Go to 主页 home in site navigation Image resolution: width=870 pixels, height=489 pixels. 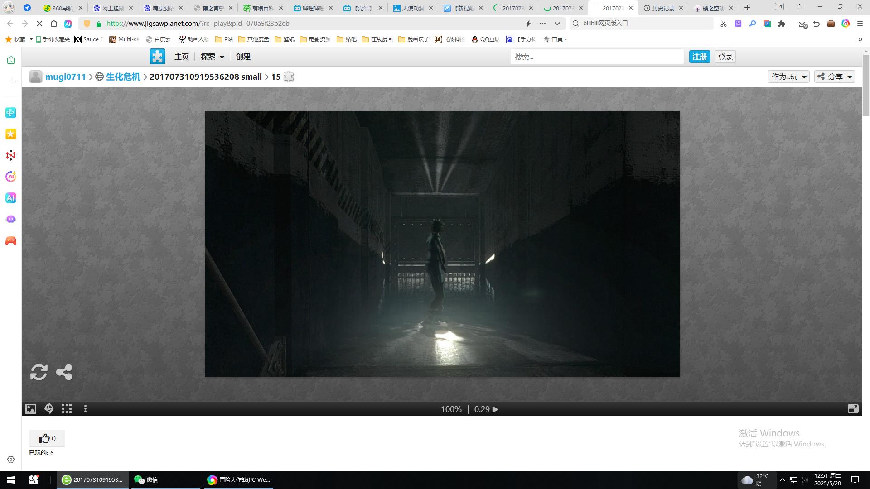point(182,57)
